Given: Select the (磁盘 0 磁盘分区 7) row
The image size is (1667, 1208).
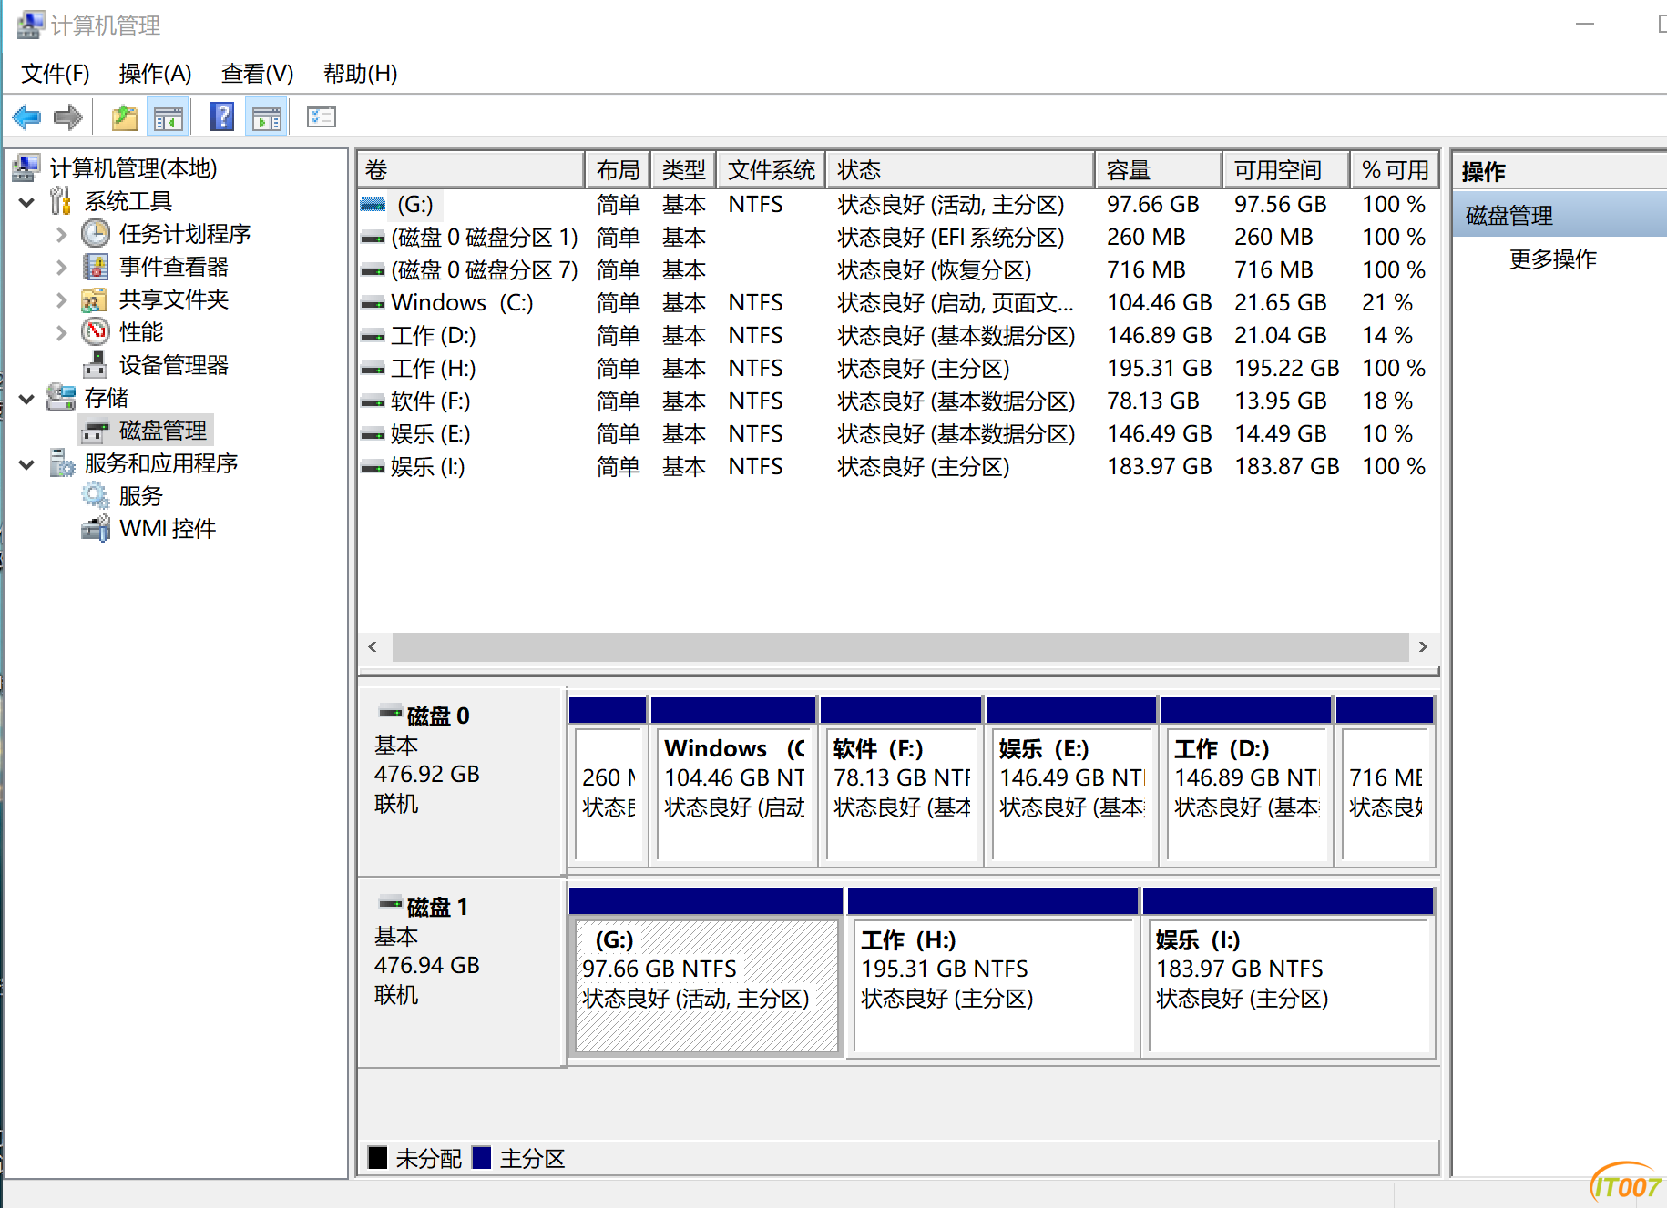Looking at the screenshot, I should coord(897,269).
